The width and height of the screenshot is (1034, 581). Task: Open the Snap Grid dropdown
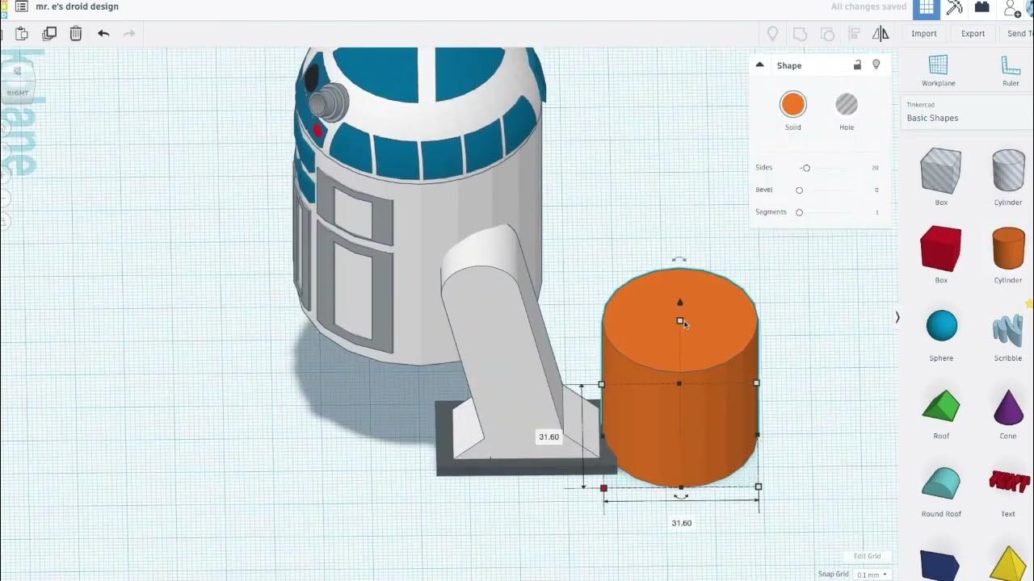[x=872, y=575]
